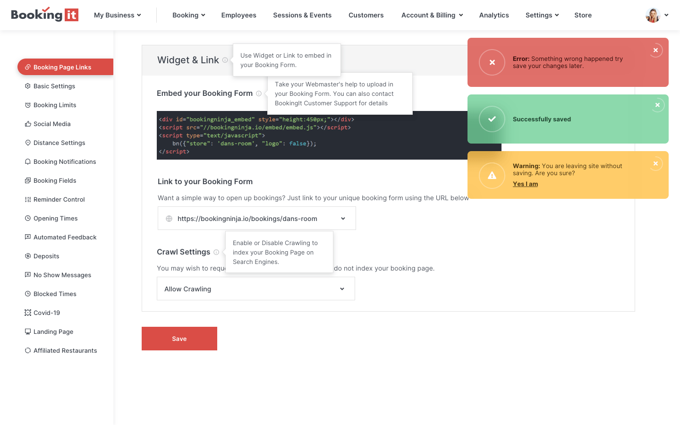Open Opening Times section
Viewport: 680px width, 425px height.
click(x=56, y=218)
